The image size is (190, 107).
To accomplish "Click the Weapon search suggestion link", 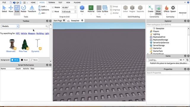I will 32,33.
